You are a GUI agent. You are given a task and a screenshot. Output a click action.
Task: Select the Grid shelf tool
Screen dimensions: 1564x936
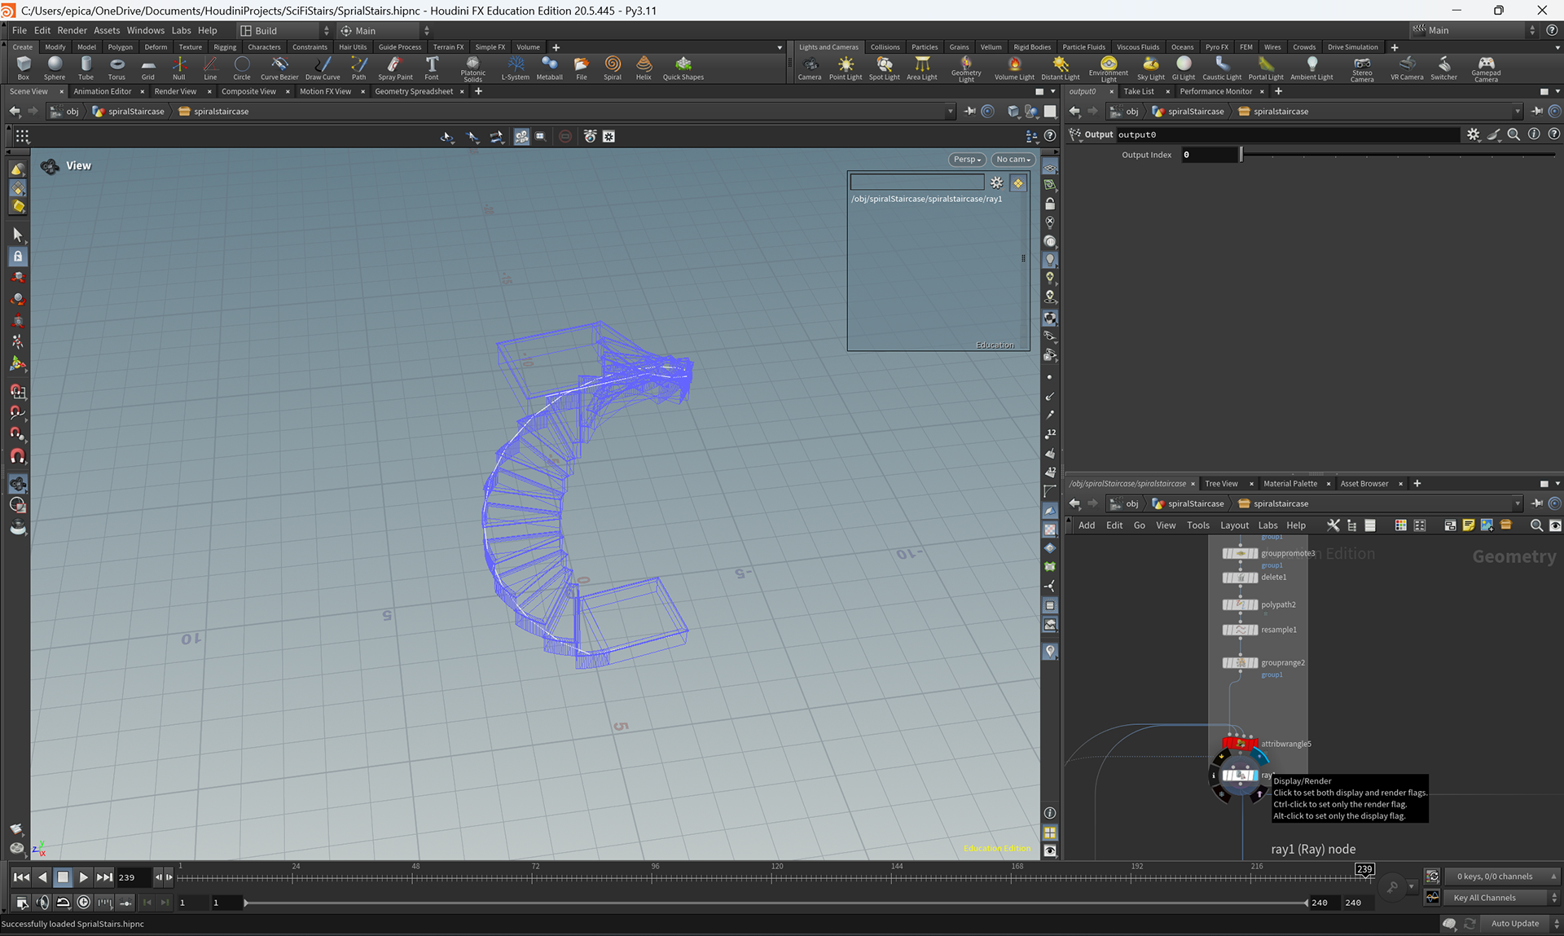tap(147, 68)
